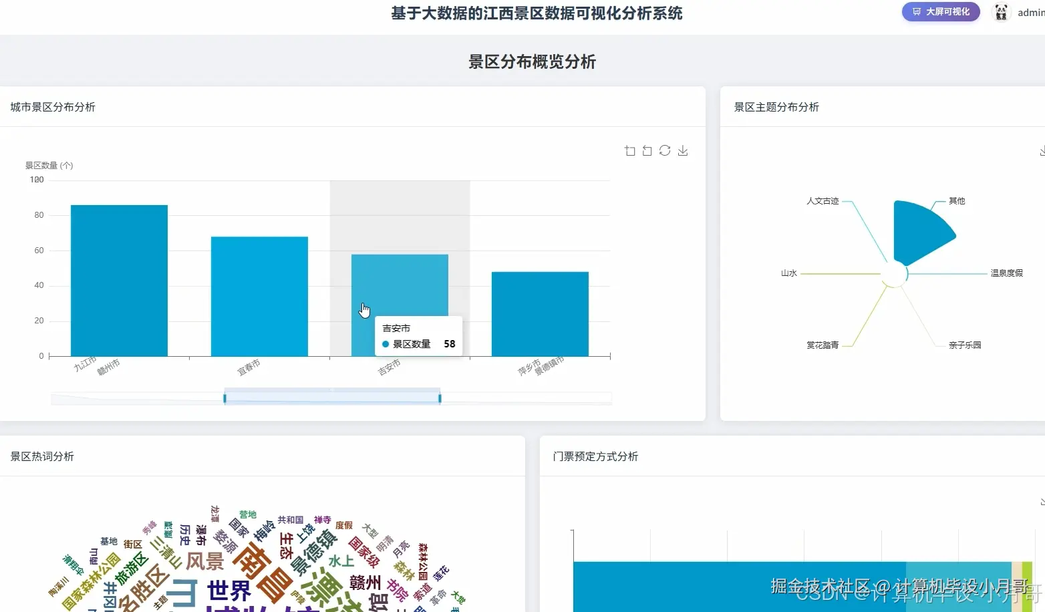Screen dimensions: 1045x612
Task: Click the admin username
Action: (1030, 12)
